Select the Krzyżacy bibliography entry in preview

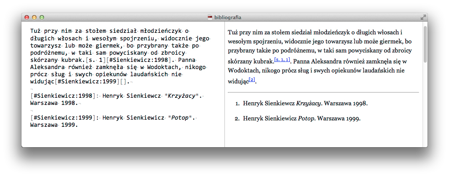[305, 103]
